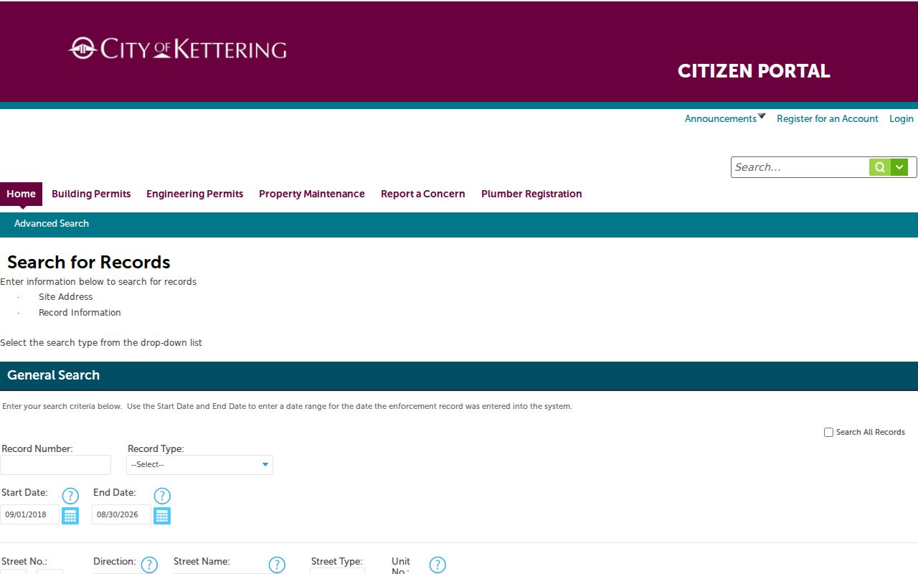
Task: Enable Search All Records checkbox
Action: (828, 433)
